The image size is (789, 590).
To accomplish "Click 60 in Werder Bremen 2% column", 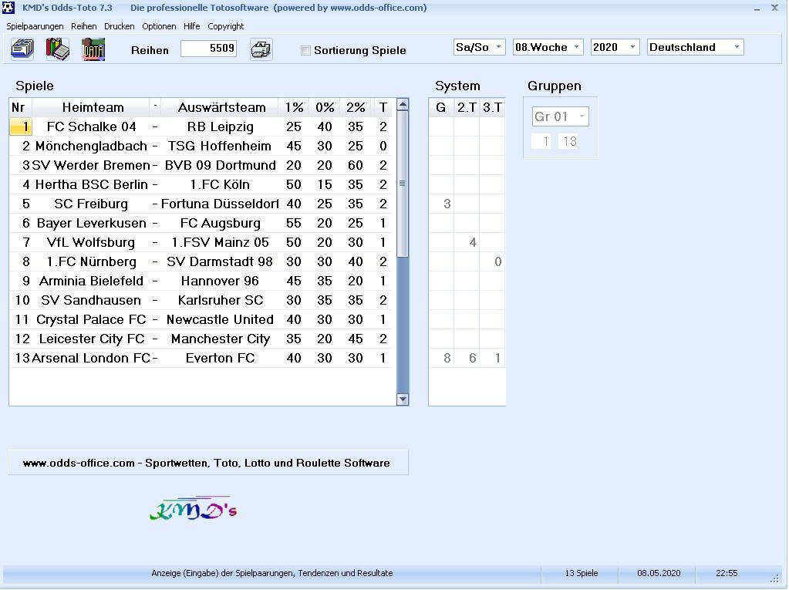I will [356, 166].
